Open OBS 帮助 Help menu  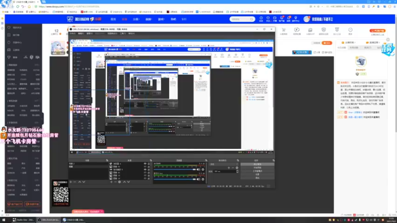[x=132, y=33]
